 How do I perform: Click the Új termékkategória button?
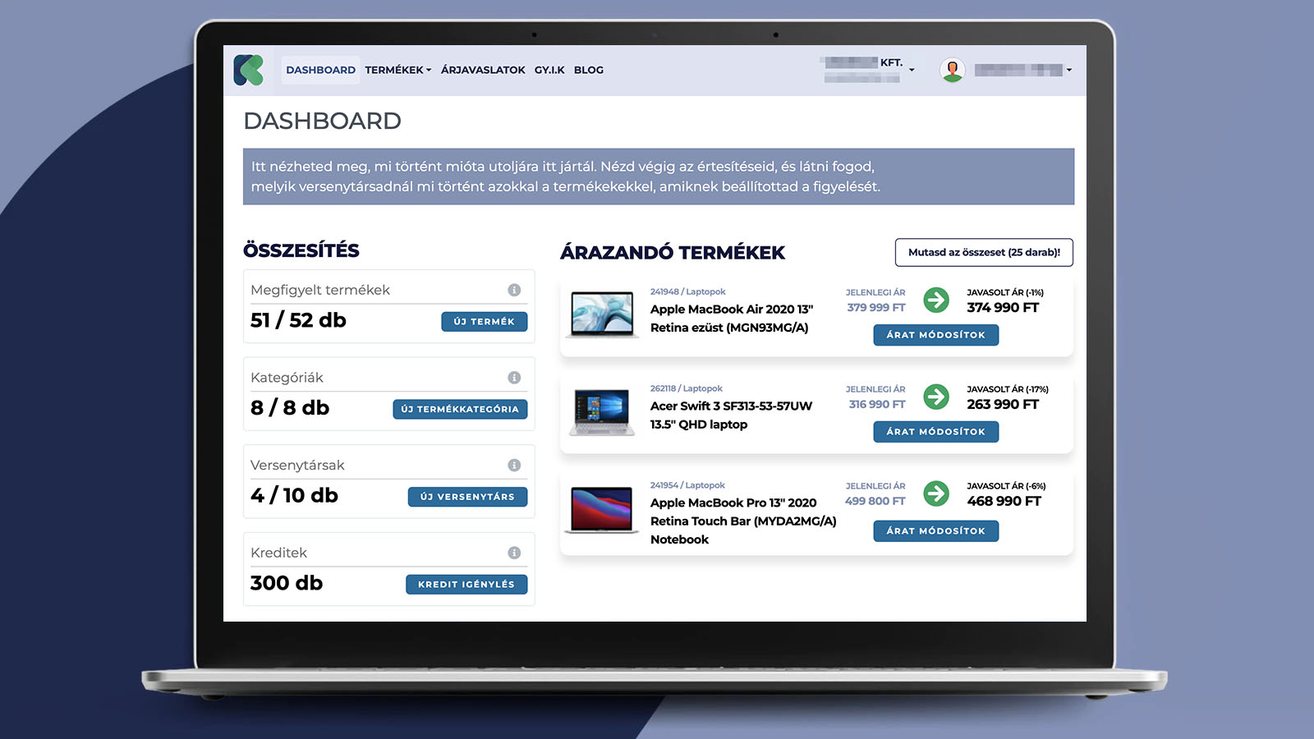(x=460, y=409)
